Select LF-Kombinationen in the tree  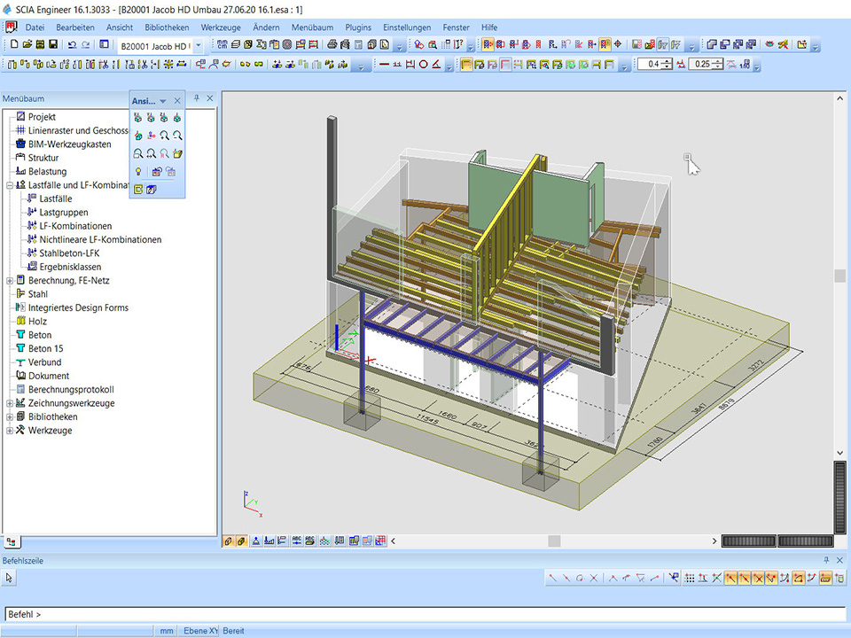[75, 226]
